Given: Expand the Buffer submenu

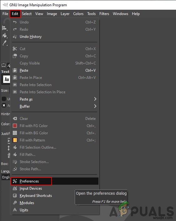Looking at the screenshot, I should pos(54,106).
